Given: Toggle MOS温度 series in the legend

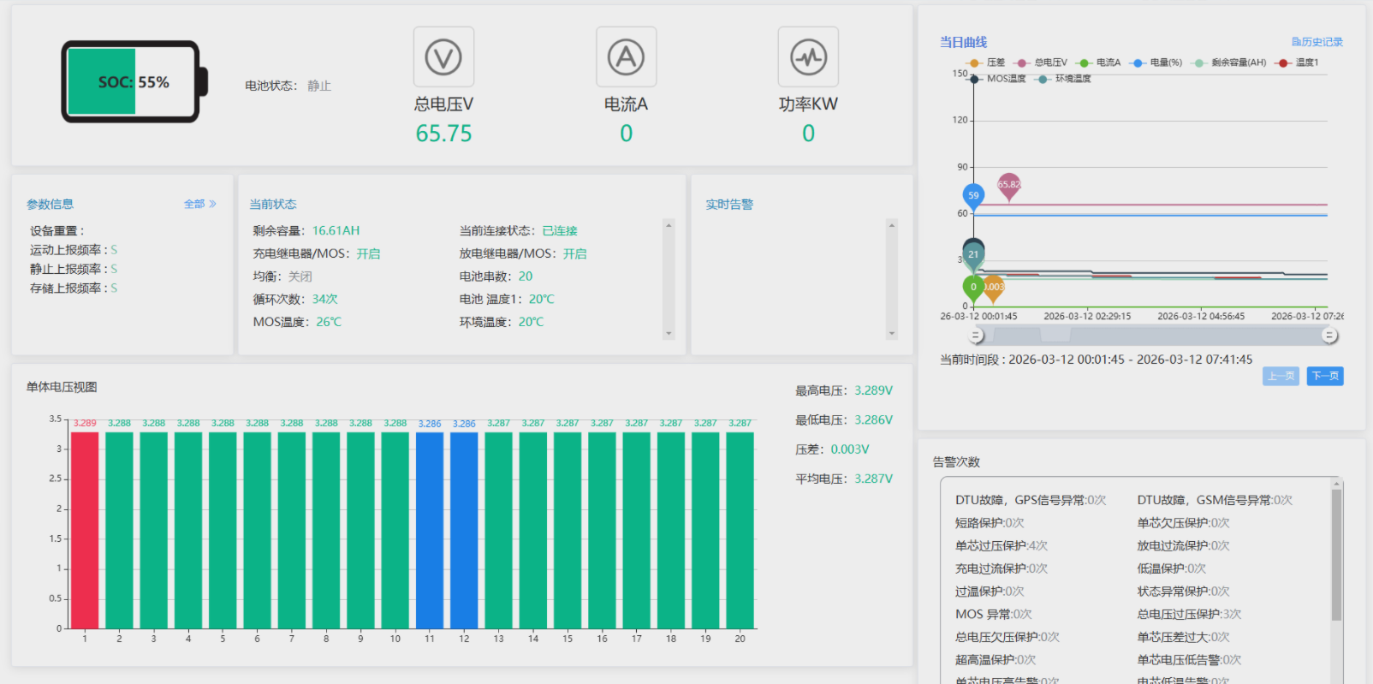Looking at the screenshot, I should 998,79.
